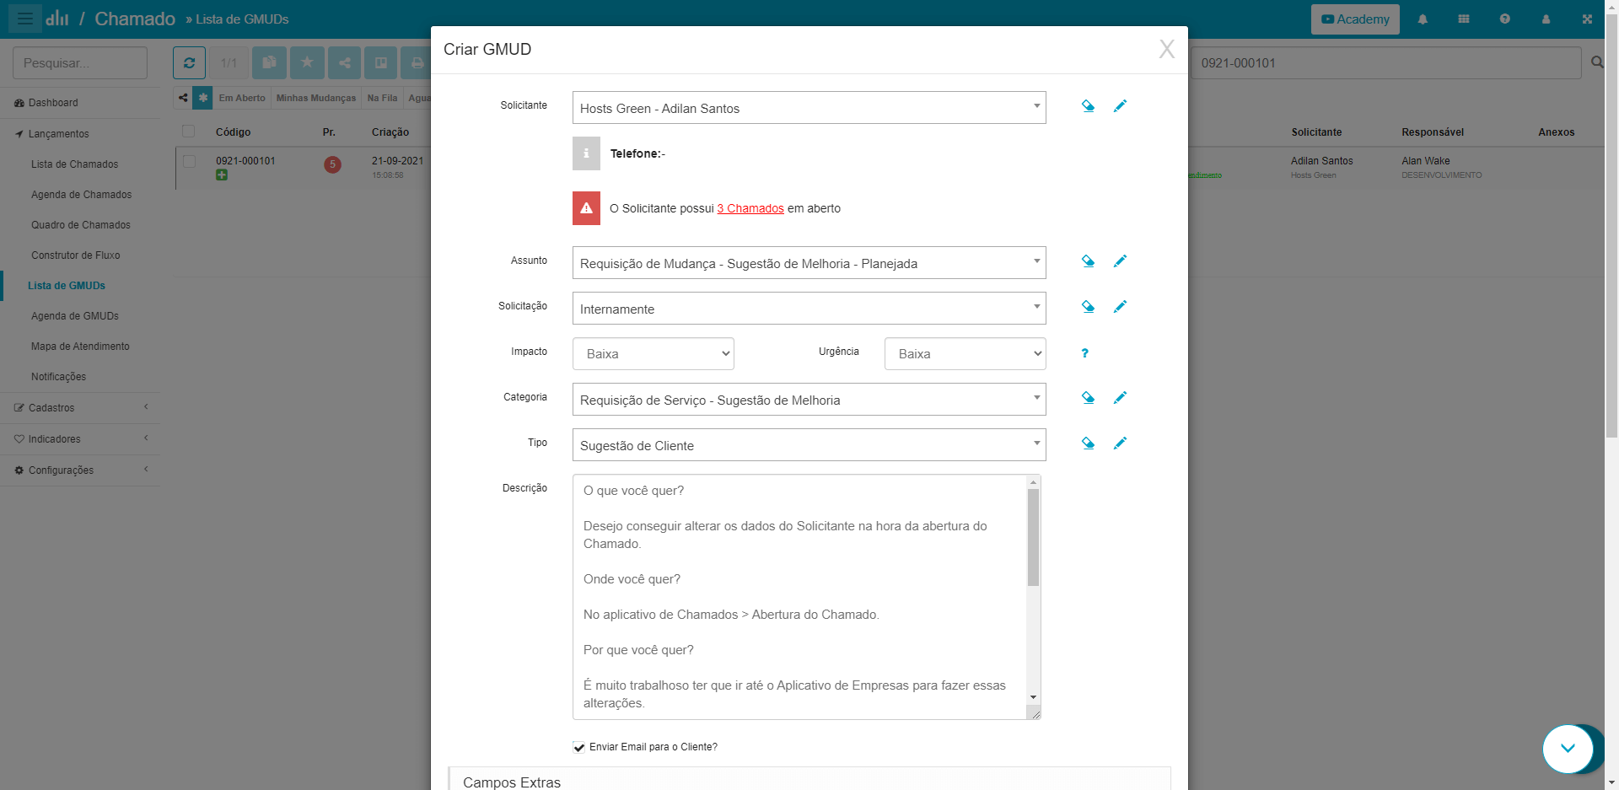1619x790 pixels.
Task: Open the Tipo dropdown
Action: pyautogui.click(x=809, y=445)
